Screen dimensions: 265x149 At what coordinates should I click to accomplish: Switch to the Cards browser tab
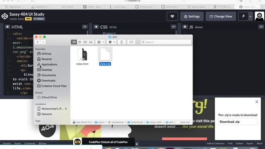pyautogui.click(x=93, y=7)
